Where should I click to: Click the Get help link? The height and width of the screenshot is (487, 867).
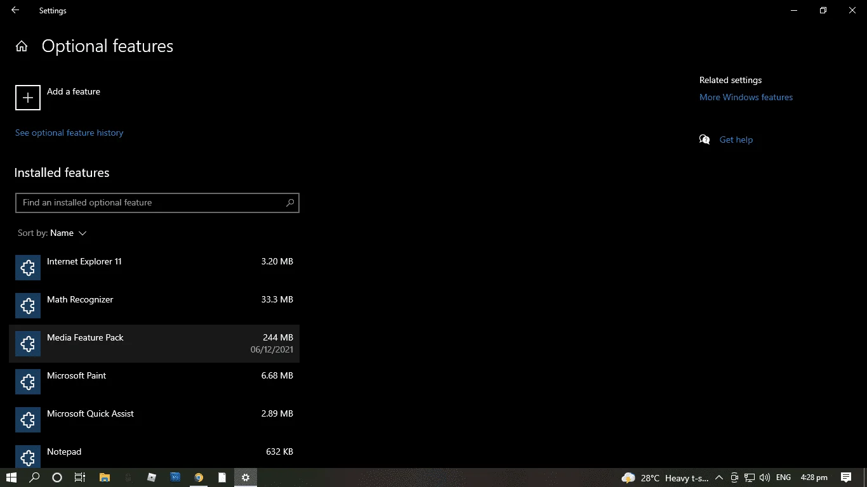tap(736, 140)
